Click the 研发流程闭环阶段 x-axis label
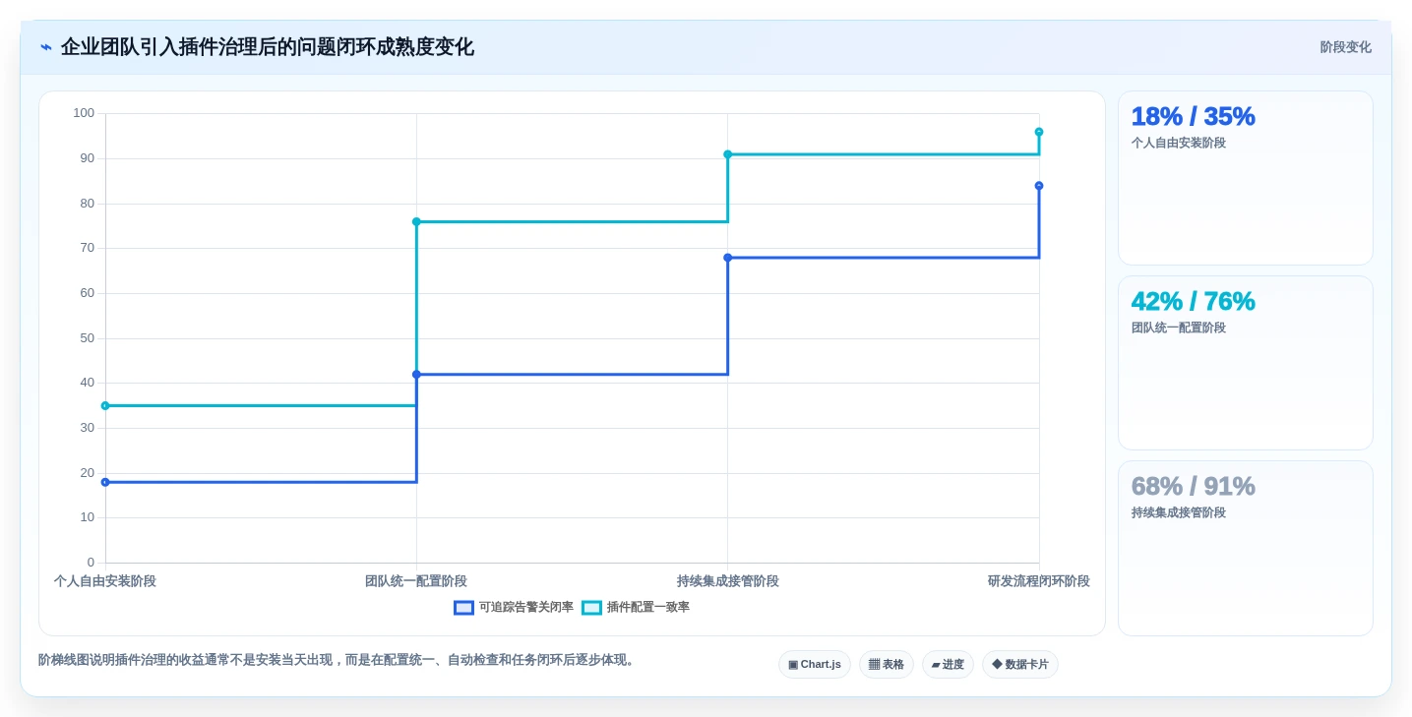Image resolution: width=1412 pixels, height=717 pixels. point(1039,581)
